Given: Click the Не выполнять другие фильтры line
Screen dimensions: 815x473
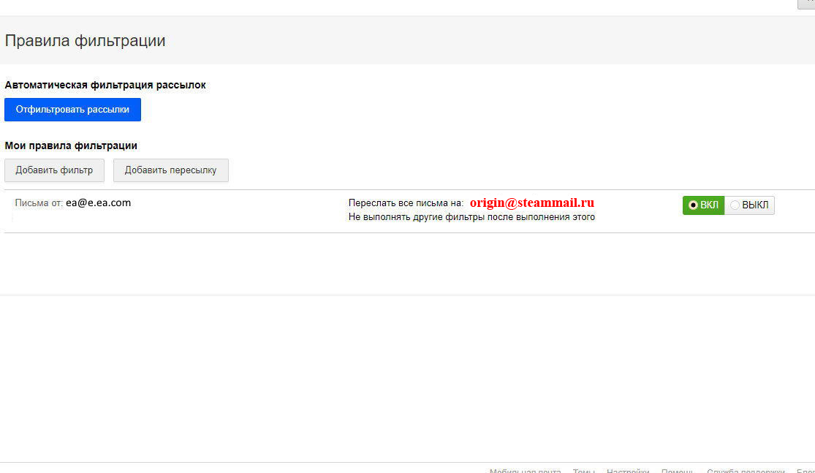Looking at the screenshot, I should tap(471, 217).
